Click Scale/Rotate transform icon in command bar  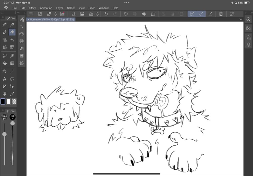point(153,14)
